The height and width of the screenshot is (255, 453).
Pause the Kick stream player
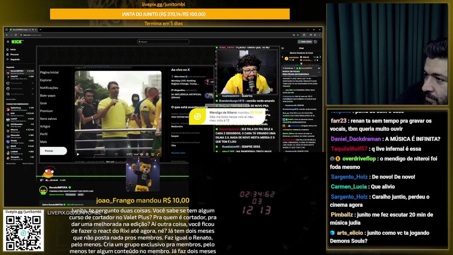click(x=41, y=180)
